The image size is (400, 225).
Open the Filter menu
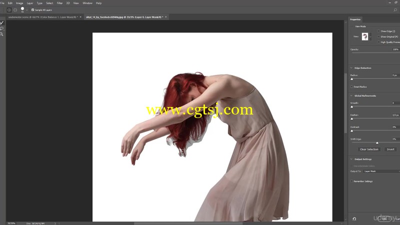[59, 3]
